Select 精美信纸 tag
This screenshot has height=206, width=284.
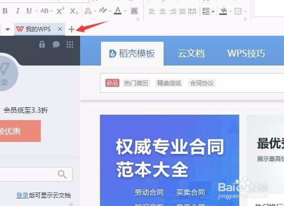[x=169, y=83]
